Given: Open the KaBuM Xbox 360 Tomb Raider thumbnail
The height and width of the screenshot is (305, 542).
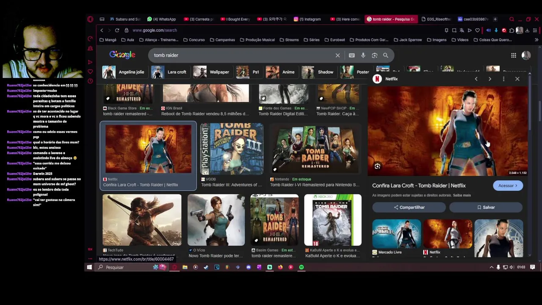Looking at the screenshot, I should (x=333, y=220).
